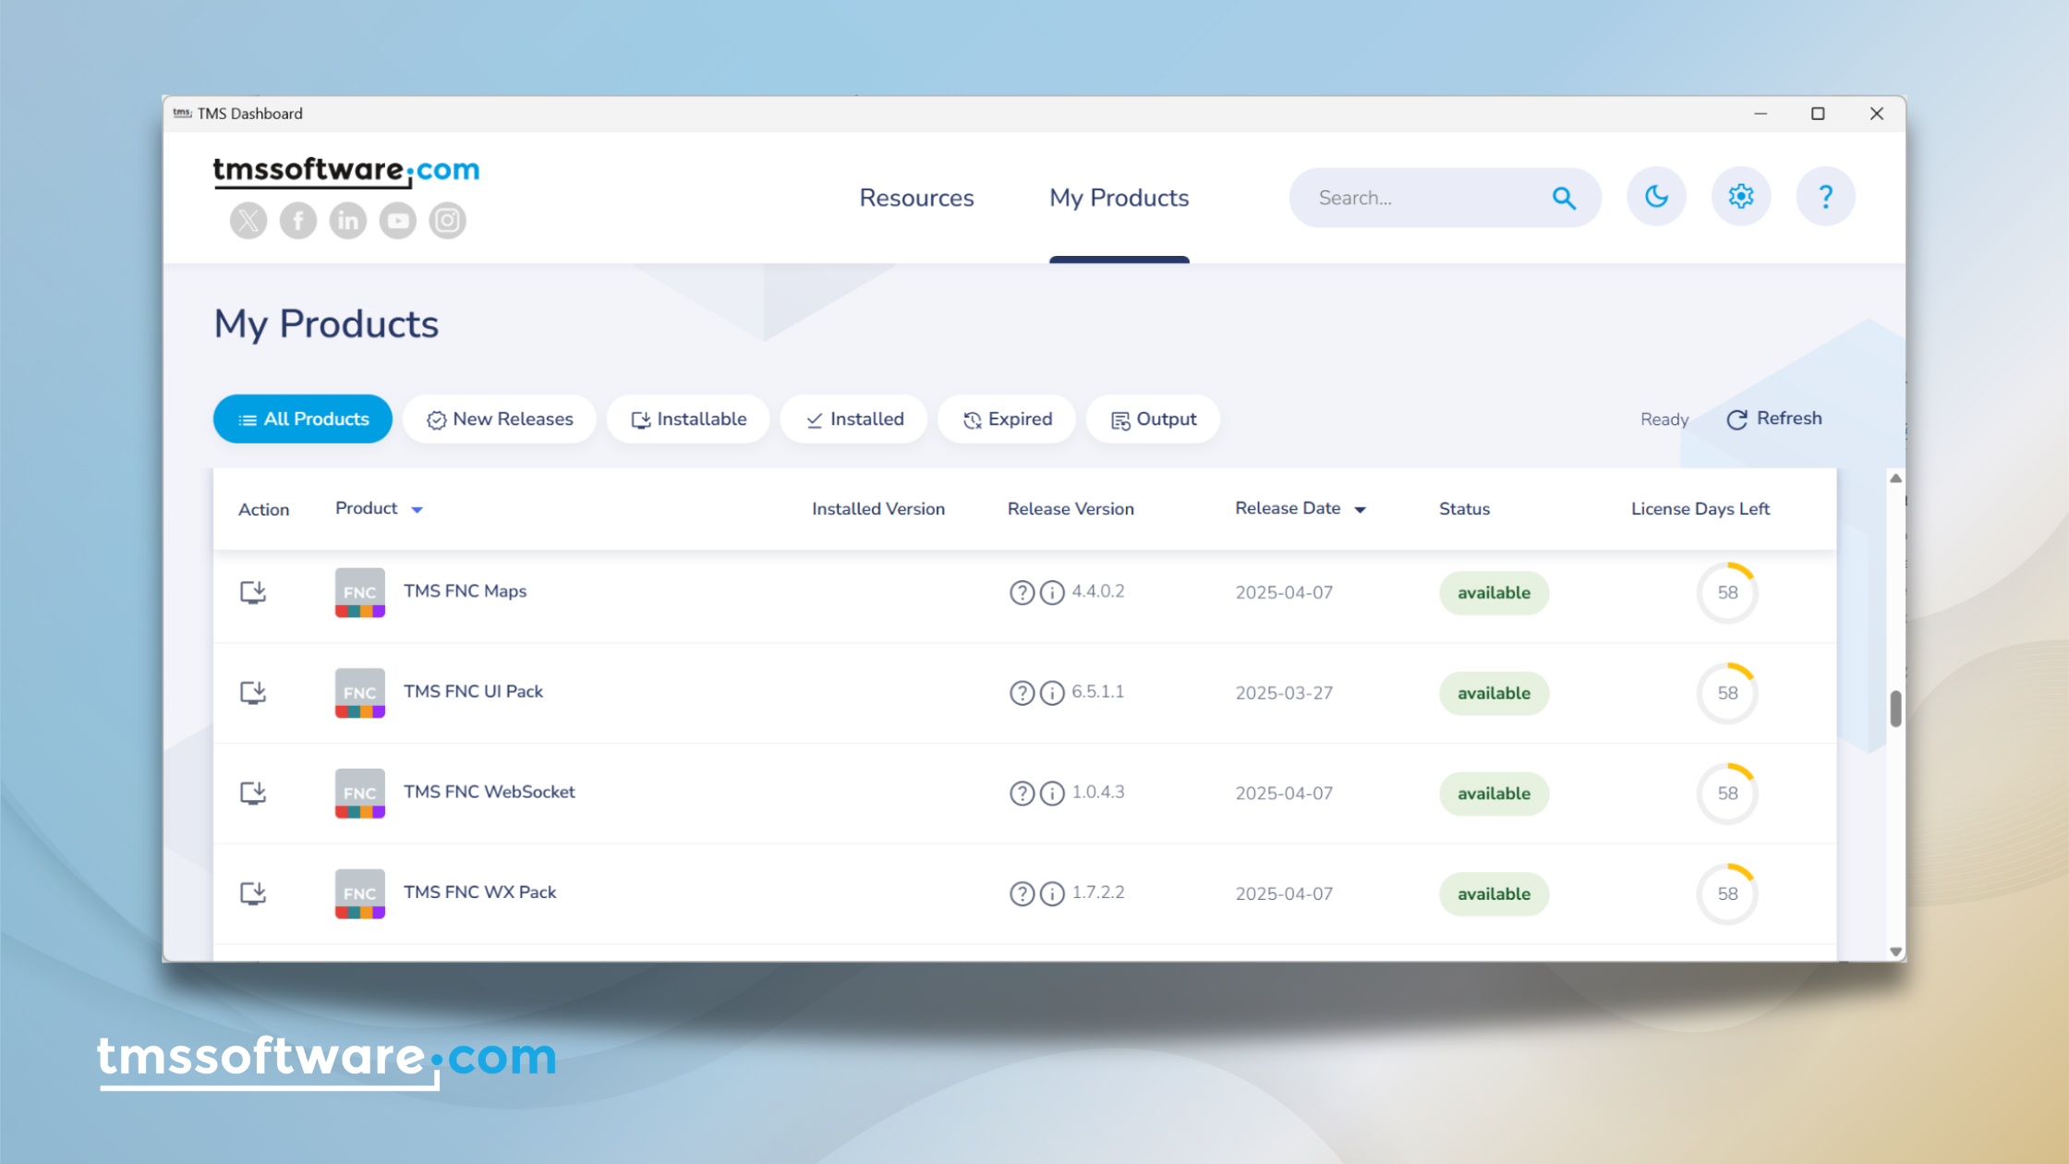
Task: Click the Product column sort arrow
Action: coord(417,510)
